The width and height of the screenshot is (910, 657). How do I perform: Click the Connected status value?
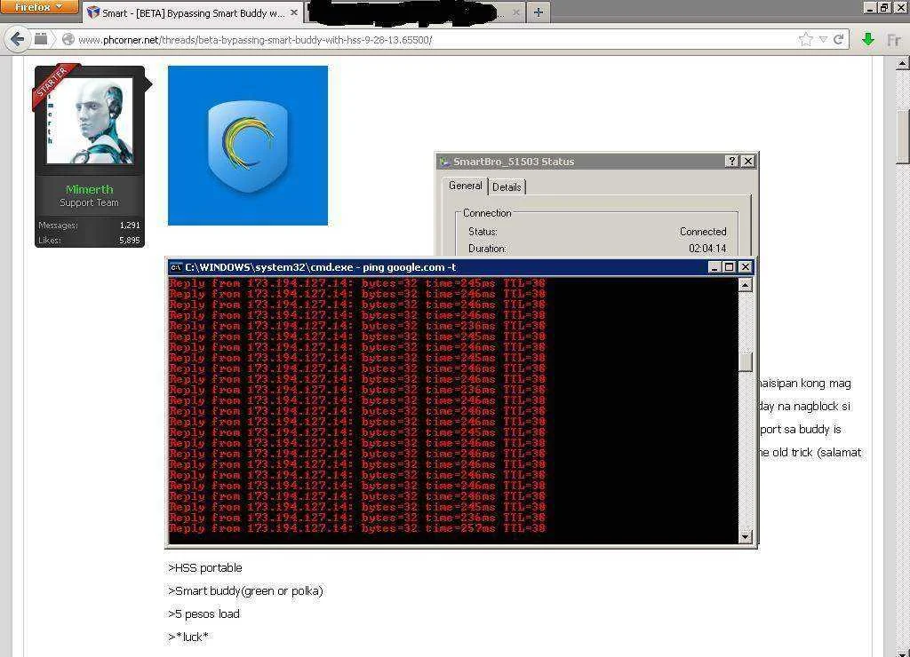[703, 232]
